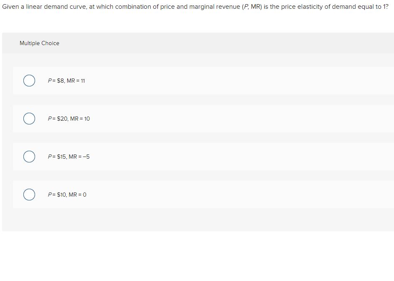Select the radio button for P = $15, MR = −5
The image size is (394, 281).
29,157
